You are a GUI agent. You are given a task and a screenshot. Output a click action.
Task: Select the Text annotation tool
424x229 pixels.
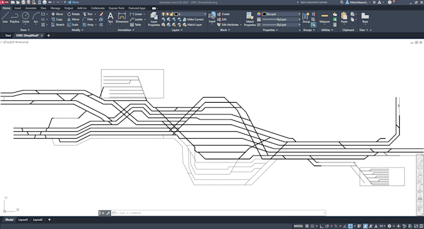pos(110,17)
